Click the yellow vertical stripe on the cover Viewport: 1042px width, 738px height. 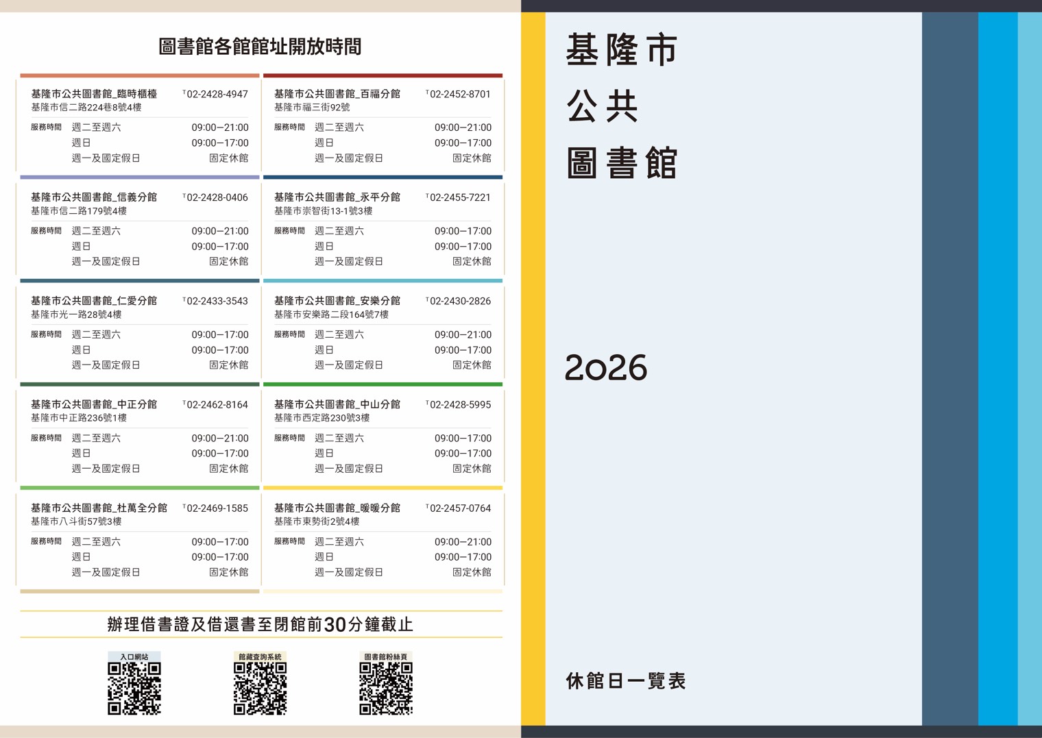point(533,369)
